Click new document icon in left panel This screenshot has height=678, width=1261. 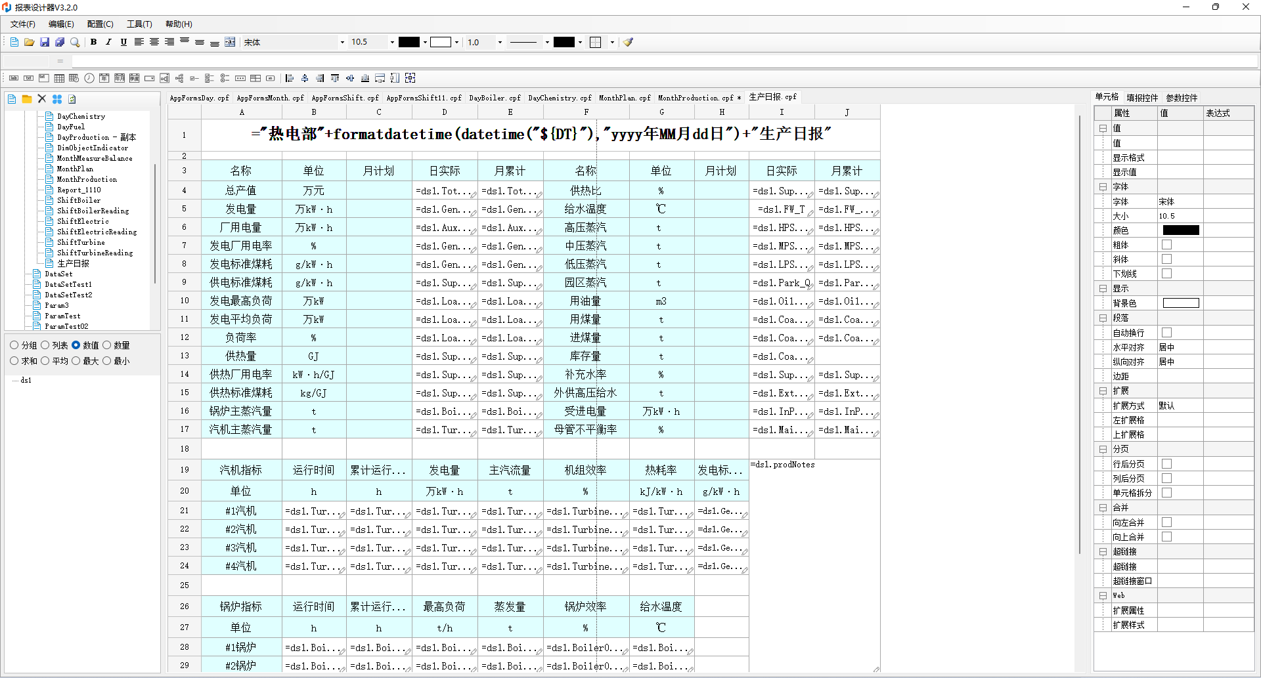tap(12, 99)
